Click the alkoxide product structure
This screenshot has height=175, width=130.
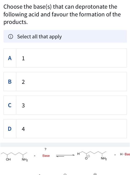(x=92, y=156)
